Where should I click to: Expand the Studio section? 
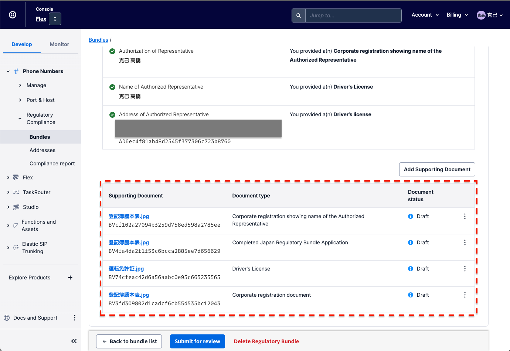(8, 207)
